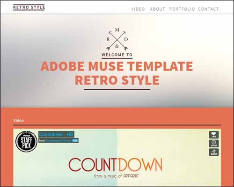Play the Countdown video thumbnail
234x187 pixels.
pos(117,158)
